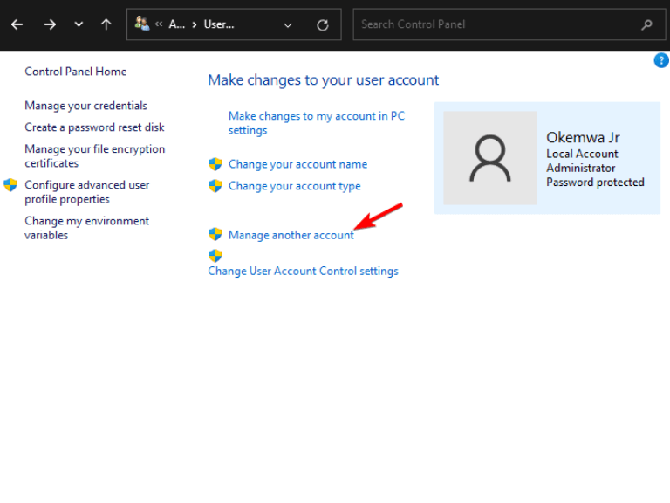
Task: Refresh the Control Panel page
Action: [x=323, y=25]
